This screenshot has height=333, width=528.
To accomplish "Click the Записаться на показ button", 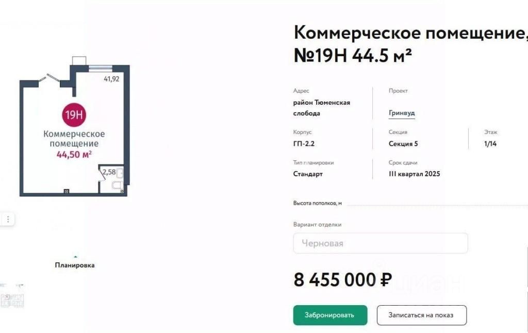I will tap(422, 315).
